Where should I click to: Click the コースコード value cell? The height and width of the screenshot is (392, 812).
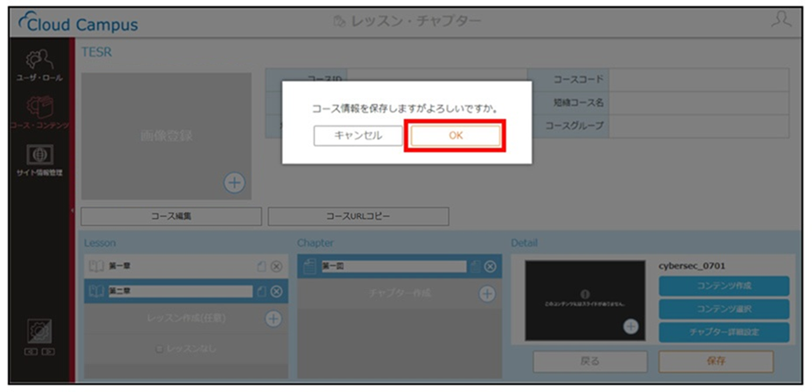point(699,80)
